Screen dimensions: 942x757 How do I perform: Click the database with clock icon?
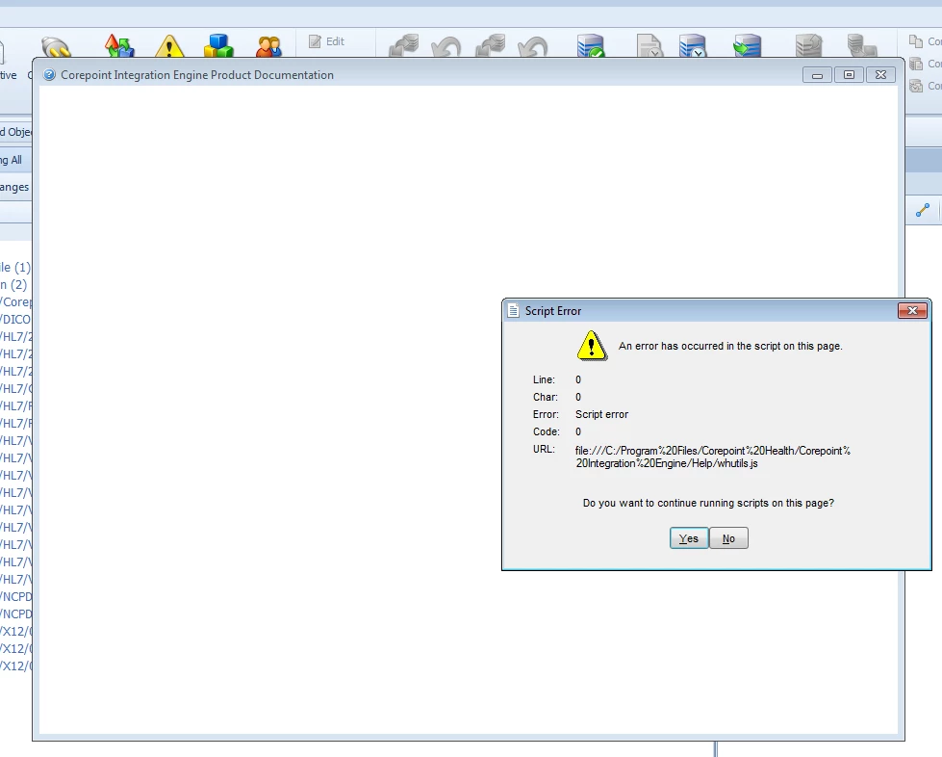coord(692,46)
